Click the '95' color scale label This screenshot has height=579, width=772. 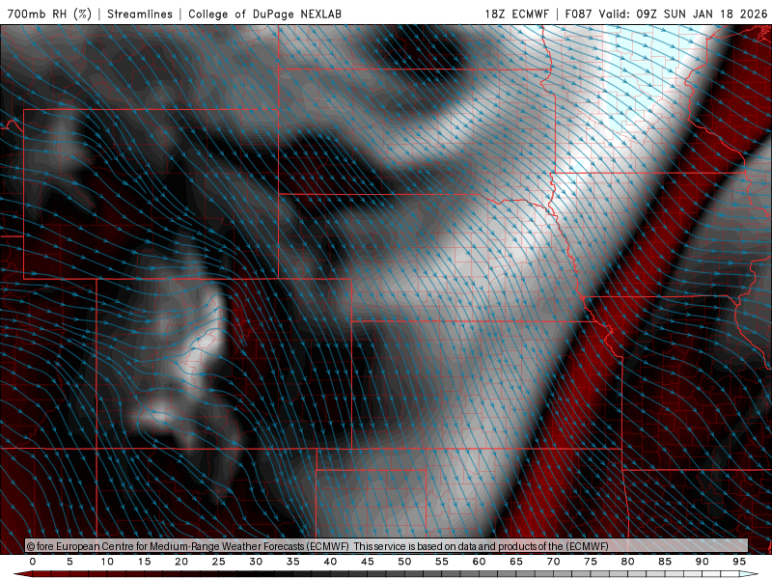[x=739, y=562]
